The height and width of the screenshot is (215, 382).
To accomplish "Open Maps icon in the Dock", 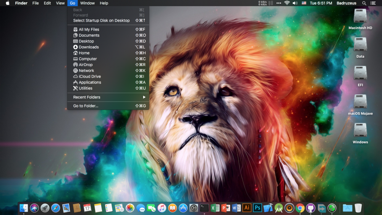I will pos(119,208).
